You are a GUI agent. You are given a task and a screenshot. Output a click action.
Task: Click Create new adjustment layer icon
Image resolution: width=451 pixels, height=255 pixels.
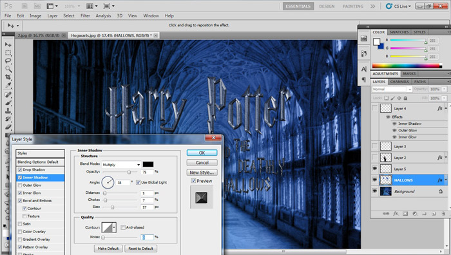click(415, 214)
